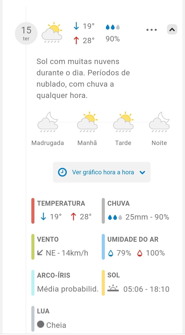The height and width of the screenshot is (335, 185).
Task: Click the clock icon on hourly chart button
Action: (x=62, y=172)
